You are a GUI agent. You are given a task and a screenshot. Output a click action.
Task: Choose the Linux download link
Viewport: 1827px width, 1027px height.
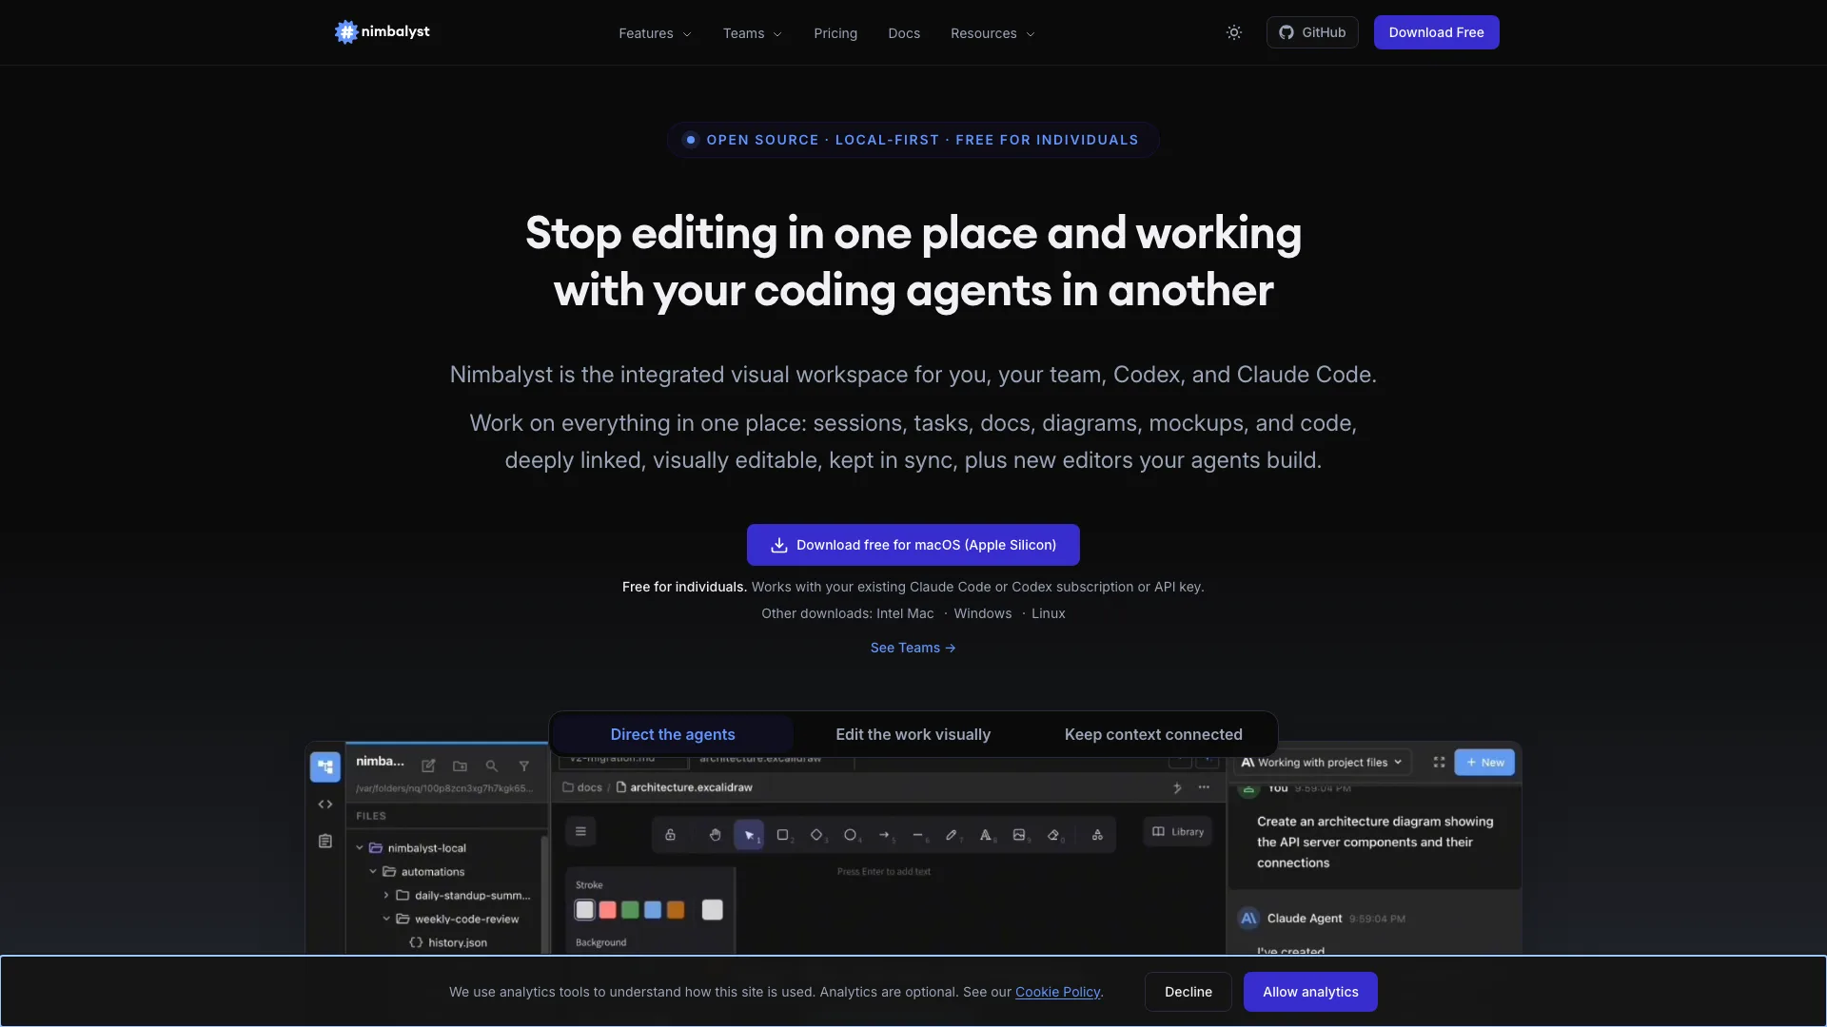(1049, 613)
